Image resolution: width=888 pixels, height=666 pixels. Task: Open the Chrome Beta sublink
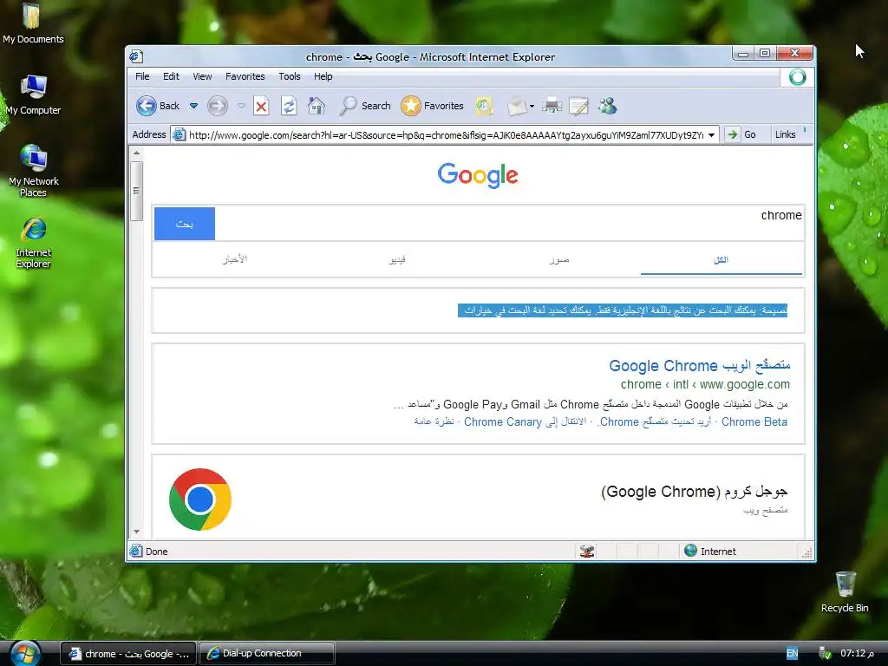(x=754, y=422)
